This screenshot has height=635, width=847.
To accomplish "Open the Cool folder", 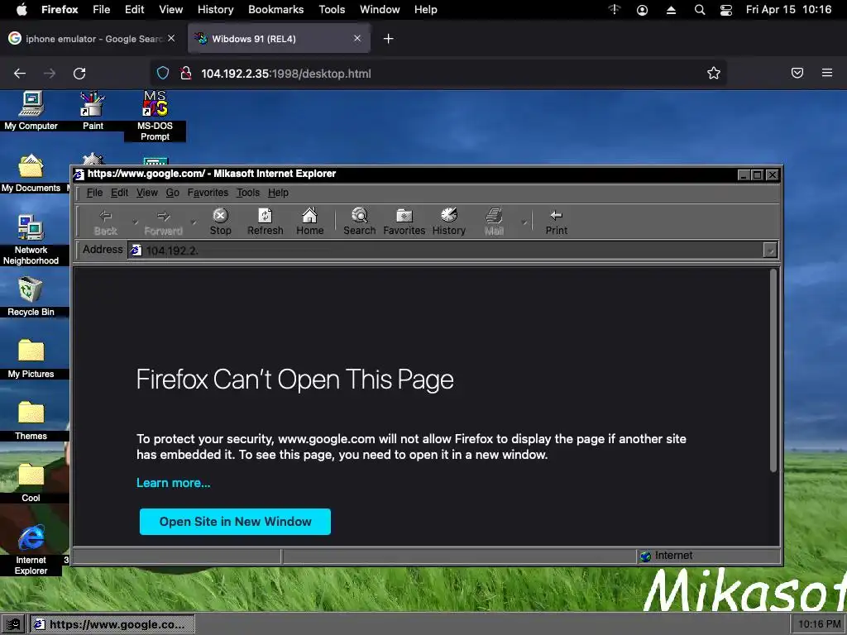I will point(31,483).
